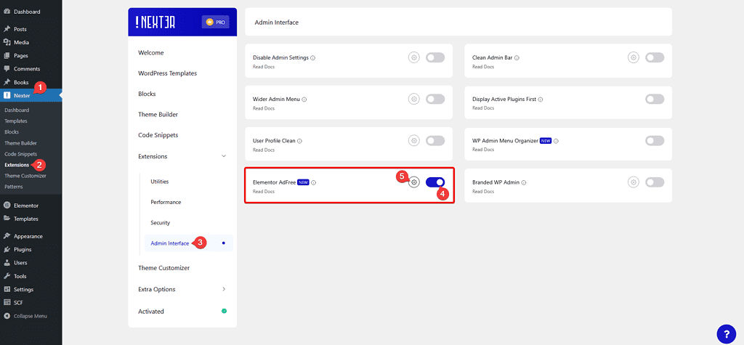The height and width of the screenshot is (345, 744).
Task: Click the Collapse Menu arrow icon
Action: pos(7,316)
